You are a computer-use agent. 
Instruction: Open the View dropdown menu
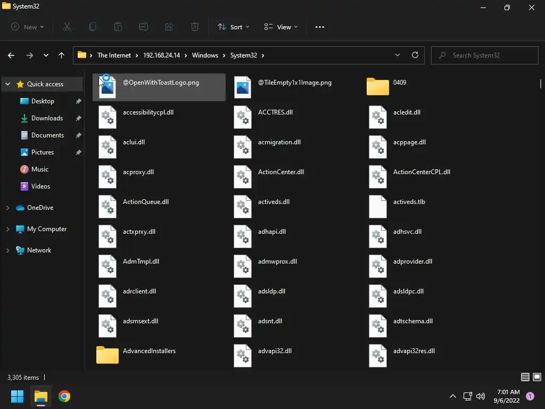coord(281,27)
